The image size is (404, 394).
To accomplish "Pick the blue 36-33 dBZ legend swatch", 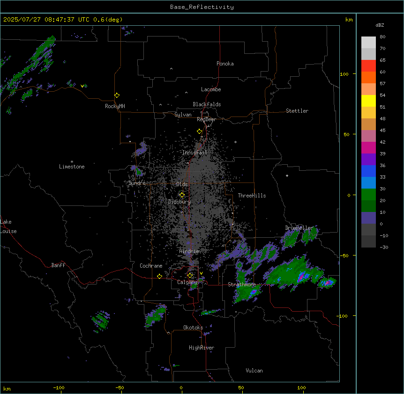I will click(x=368, y=171).
